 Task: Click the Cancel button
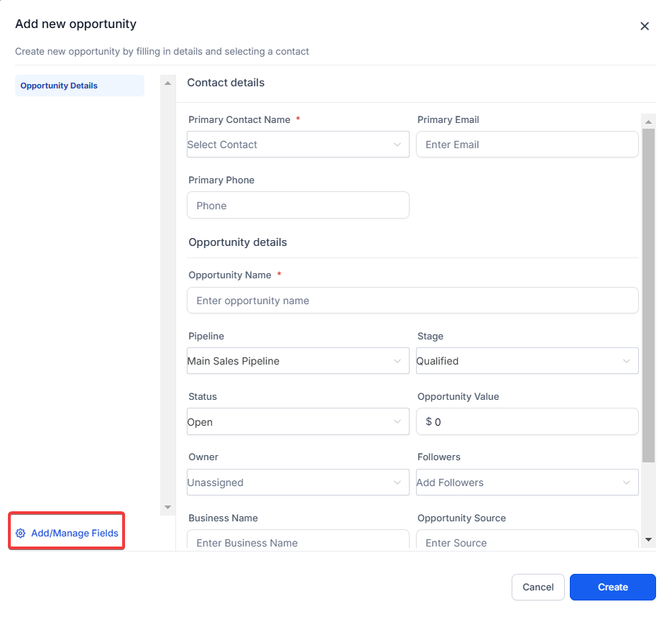point(538,587)
